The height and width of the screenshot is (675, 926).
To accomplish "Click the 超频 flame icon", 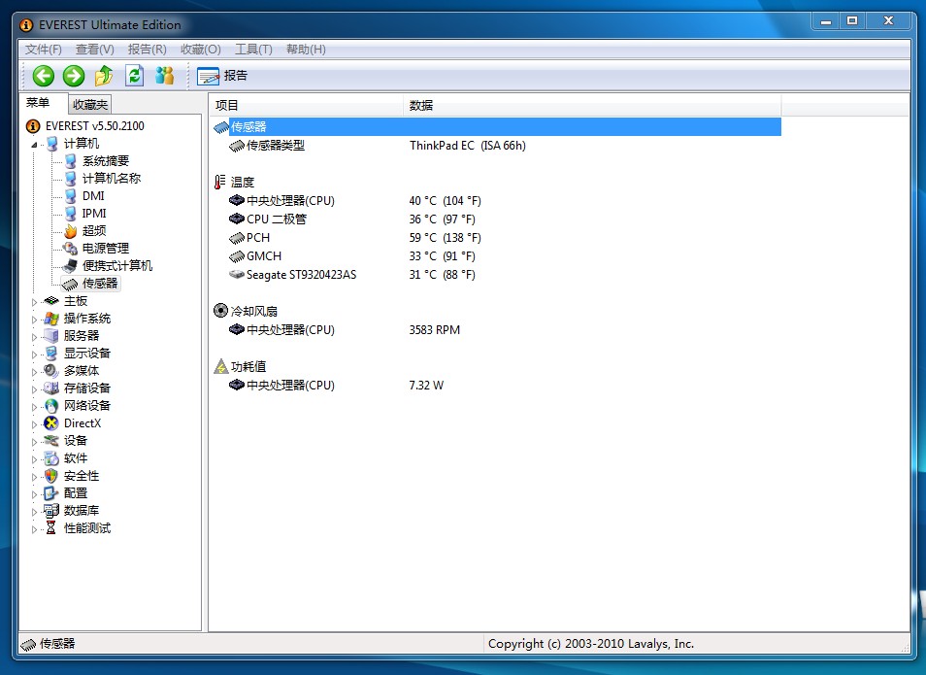I will point(71,230).
